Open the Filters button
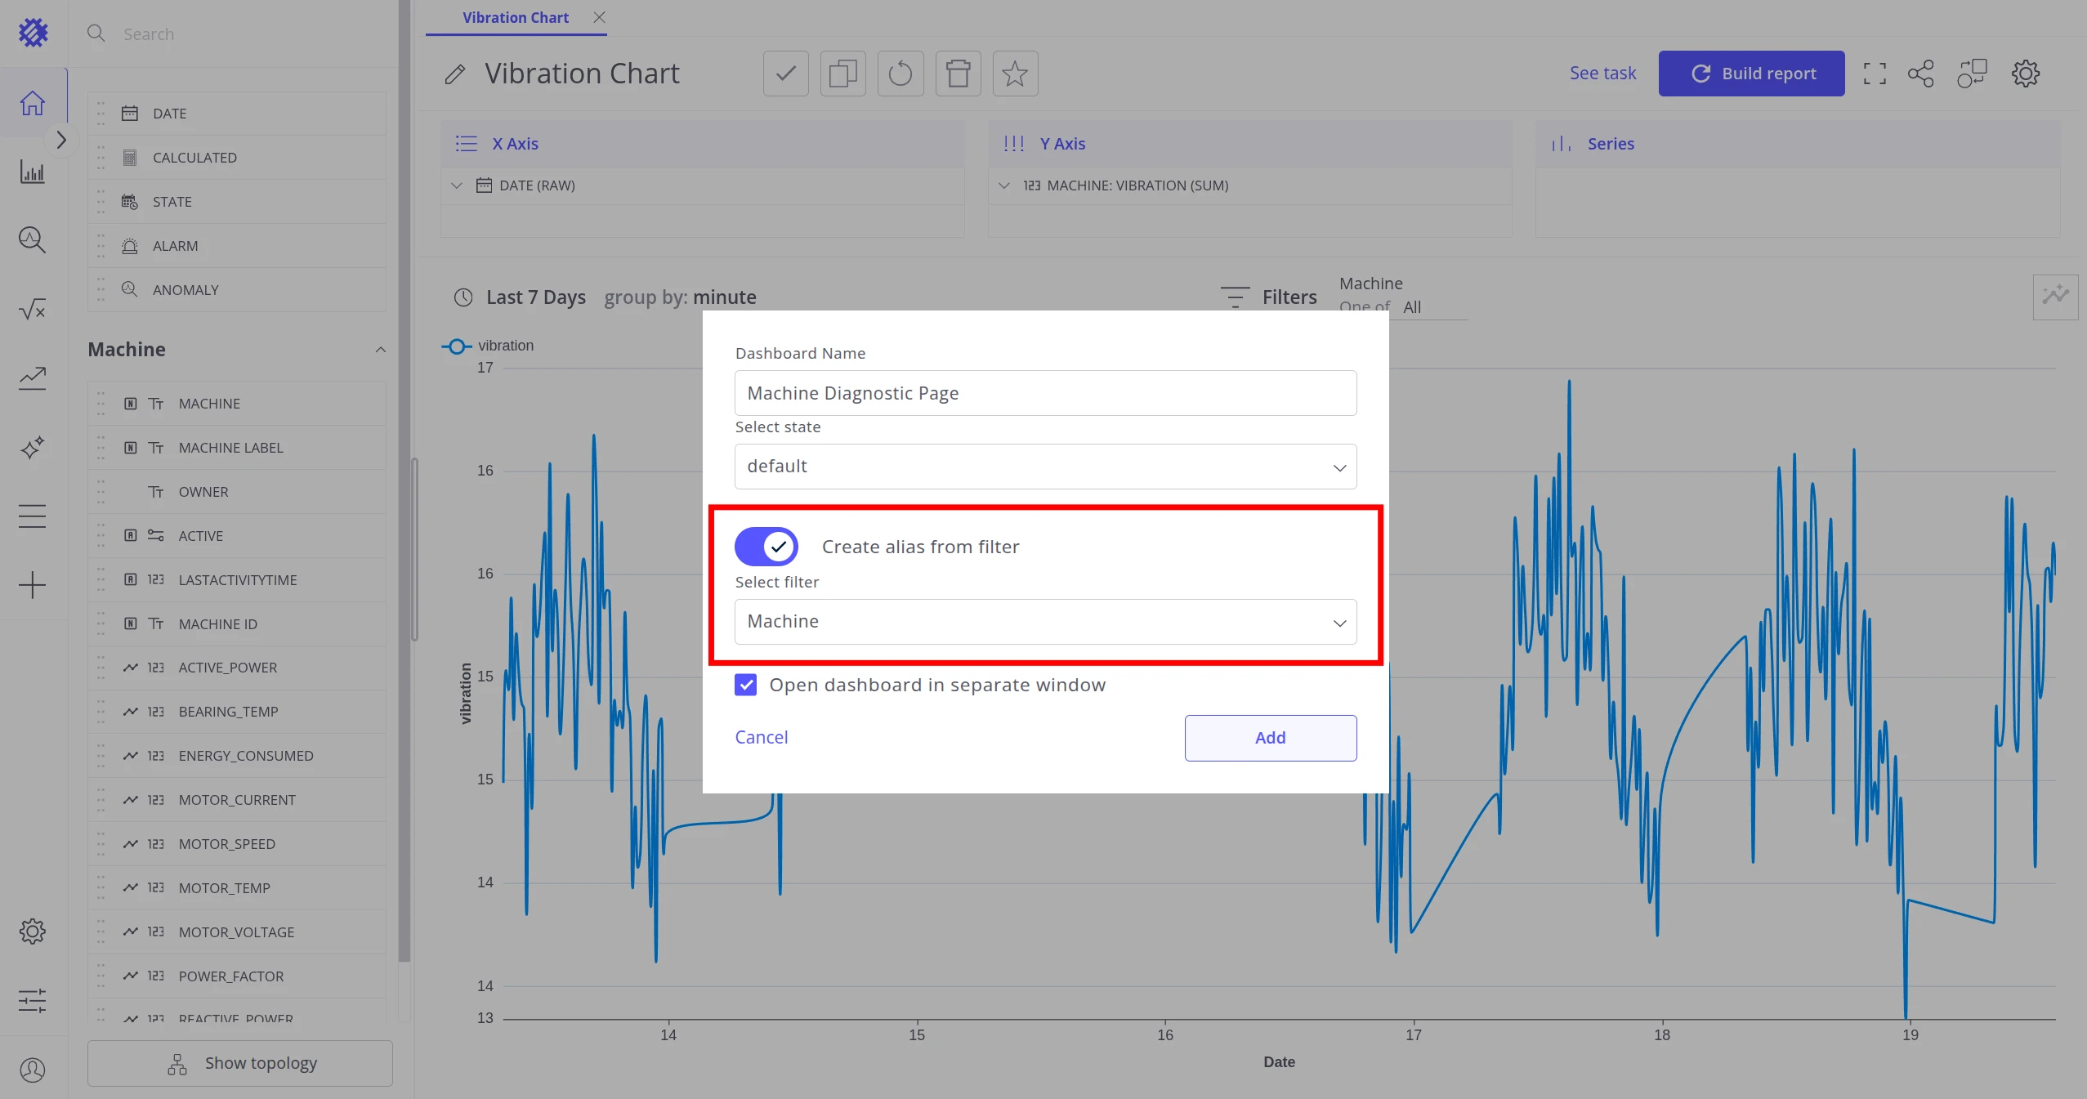 [1268, 297]
